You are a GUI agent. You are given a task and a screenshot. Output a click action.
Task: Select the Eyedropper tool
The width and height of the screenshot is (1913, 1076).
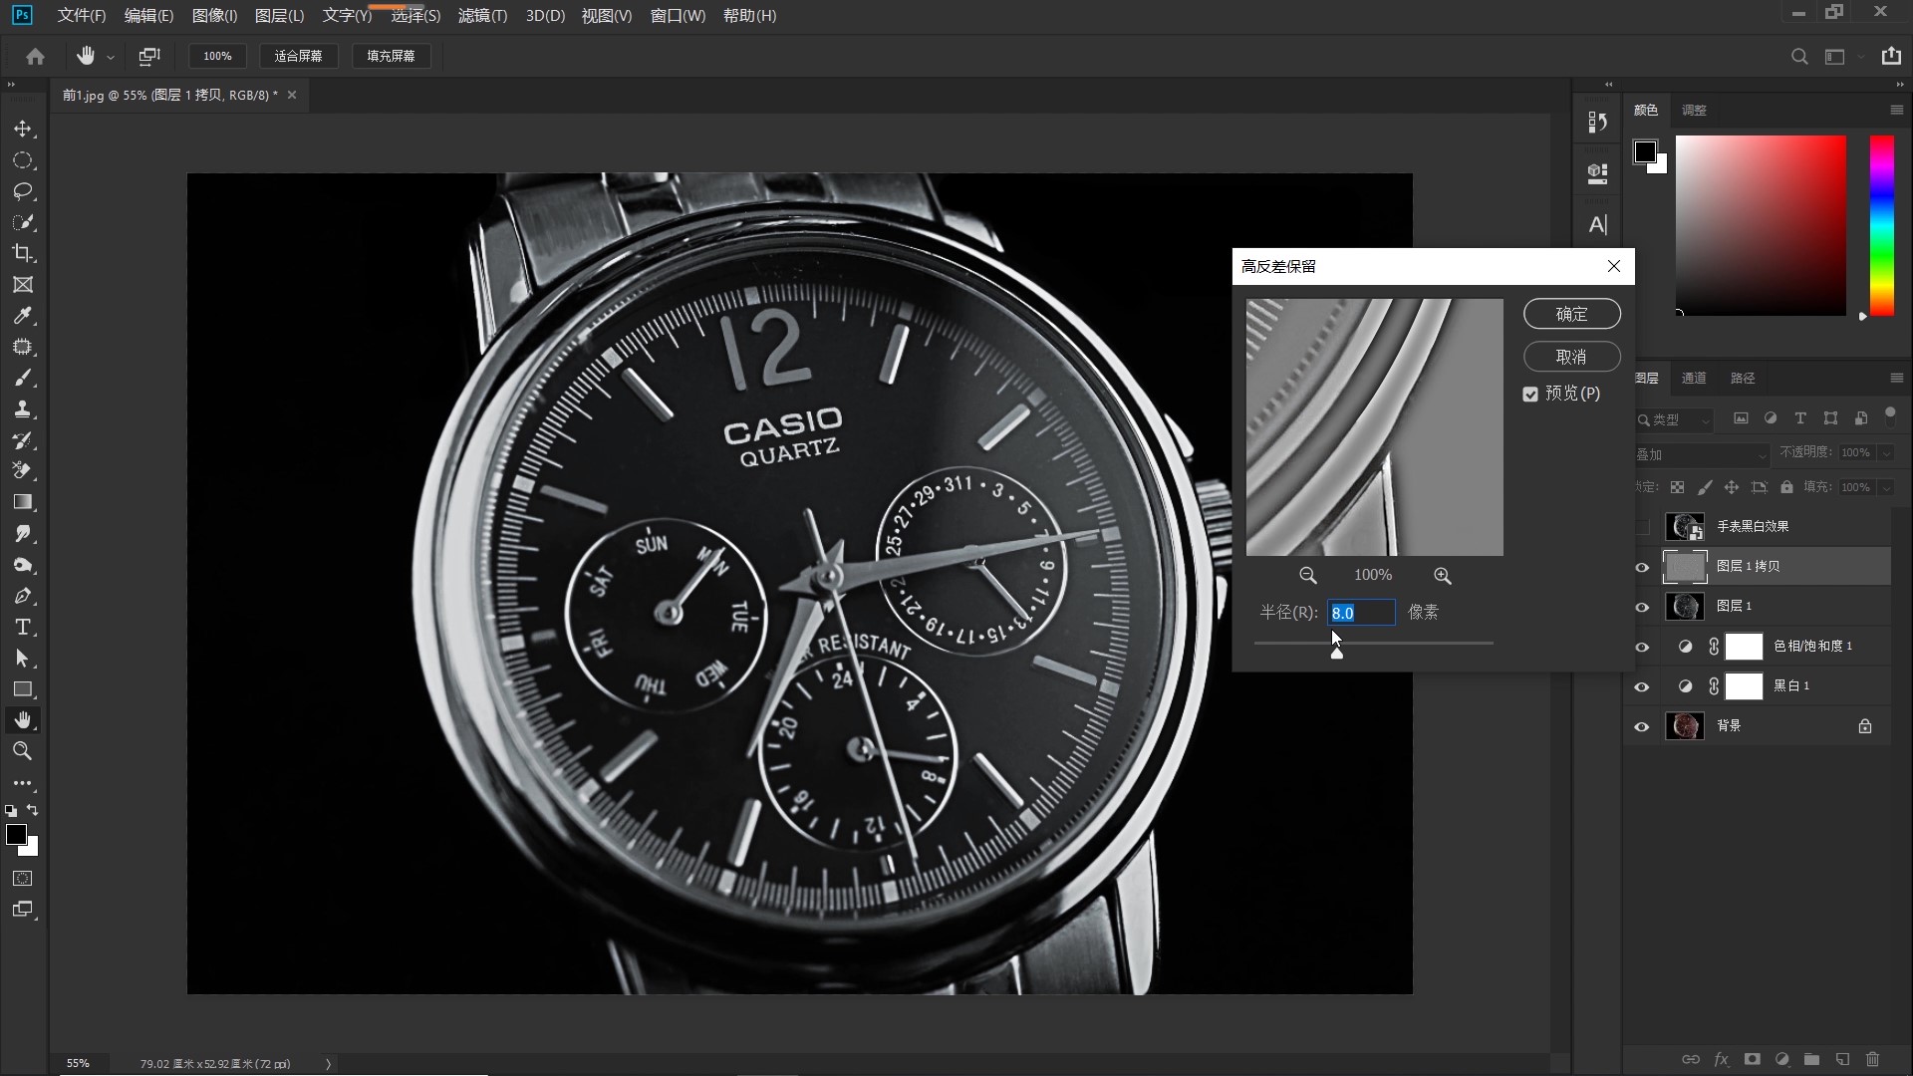(x=23, y=316)
